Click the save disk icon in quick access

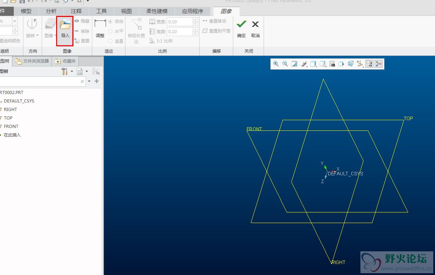[22, 1]
